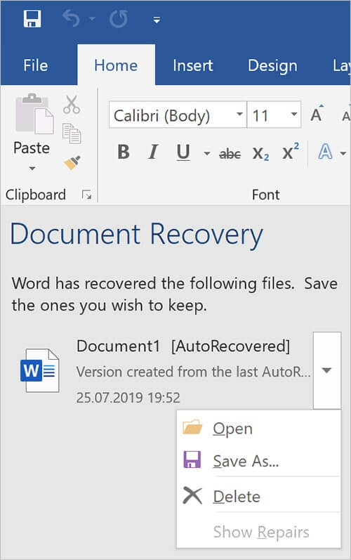351x560 pixels.
Task: Expand the Paste options arrow
Action: coord(32,168)
